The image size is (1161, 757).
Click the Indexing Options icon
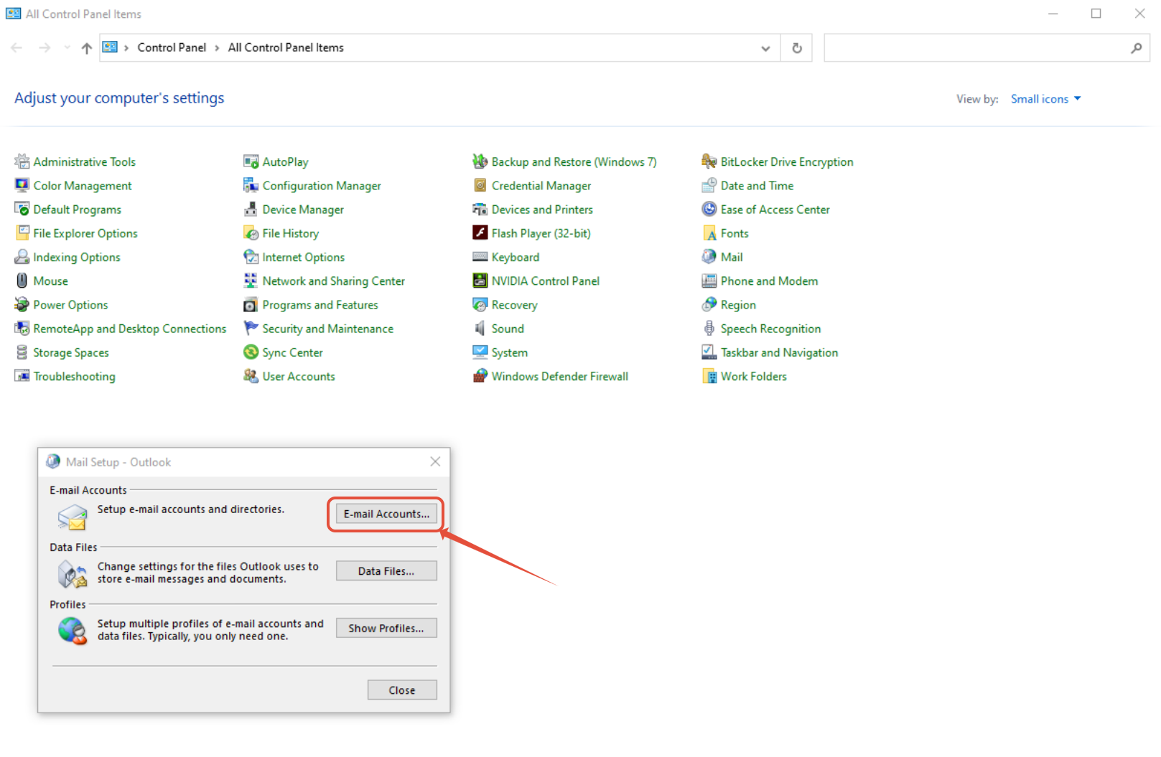22,257
